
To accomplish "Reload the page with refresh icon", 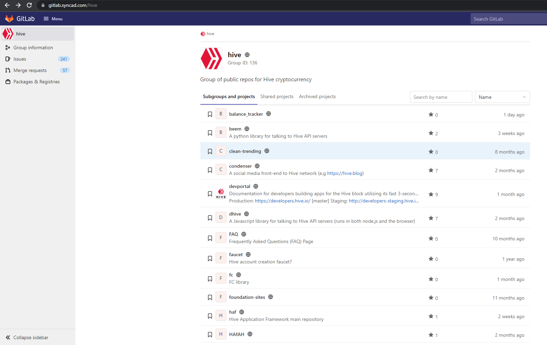I will click(29, 5).
